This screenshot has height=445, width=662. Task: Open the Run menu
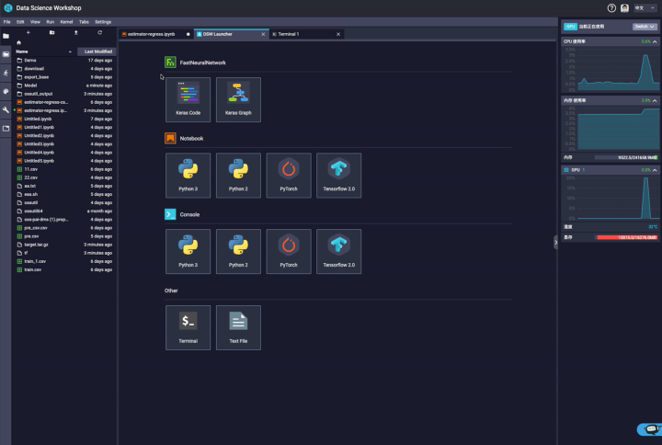coord(51,22)
